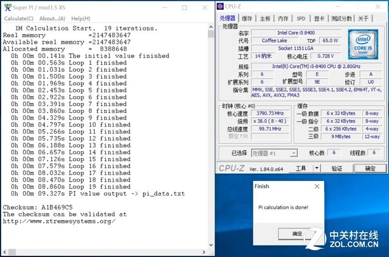Screen dimensions: 389x257
Task: Click the Loop 1 finished line
Action: tap(69, 63)
